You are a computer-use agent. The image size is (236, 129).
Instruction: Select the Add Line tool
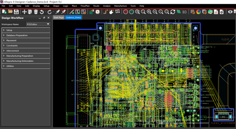click(x=72, y=12)
